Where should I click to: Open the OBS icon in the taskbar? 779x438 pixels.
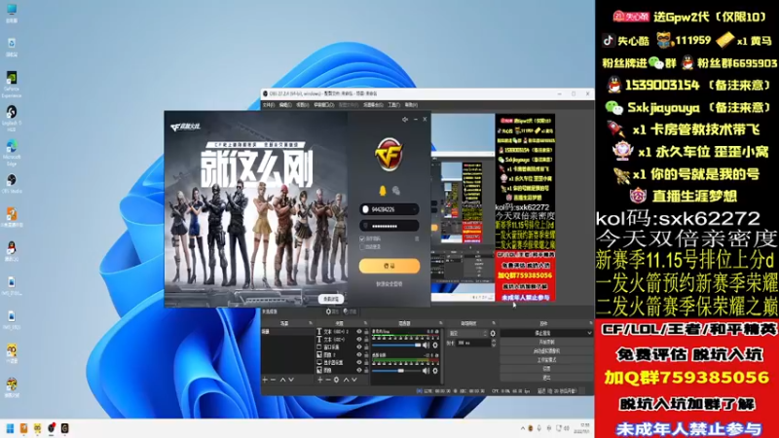52,428
